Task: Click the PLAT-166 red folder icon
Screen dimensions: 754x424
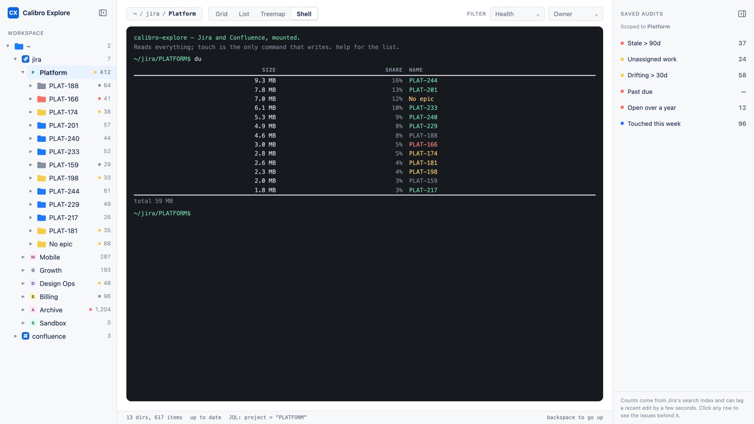Action: (x=41, y=99)
